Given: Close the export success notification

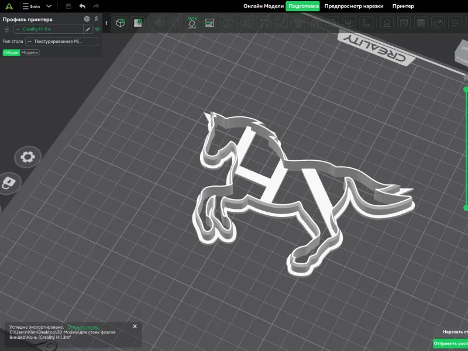Looking at the screenshot, I should click(135, 326).
